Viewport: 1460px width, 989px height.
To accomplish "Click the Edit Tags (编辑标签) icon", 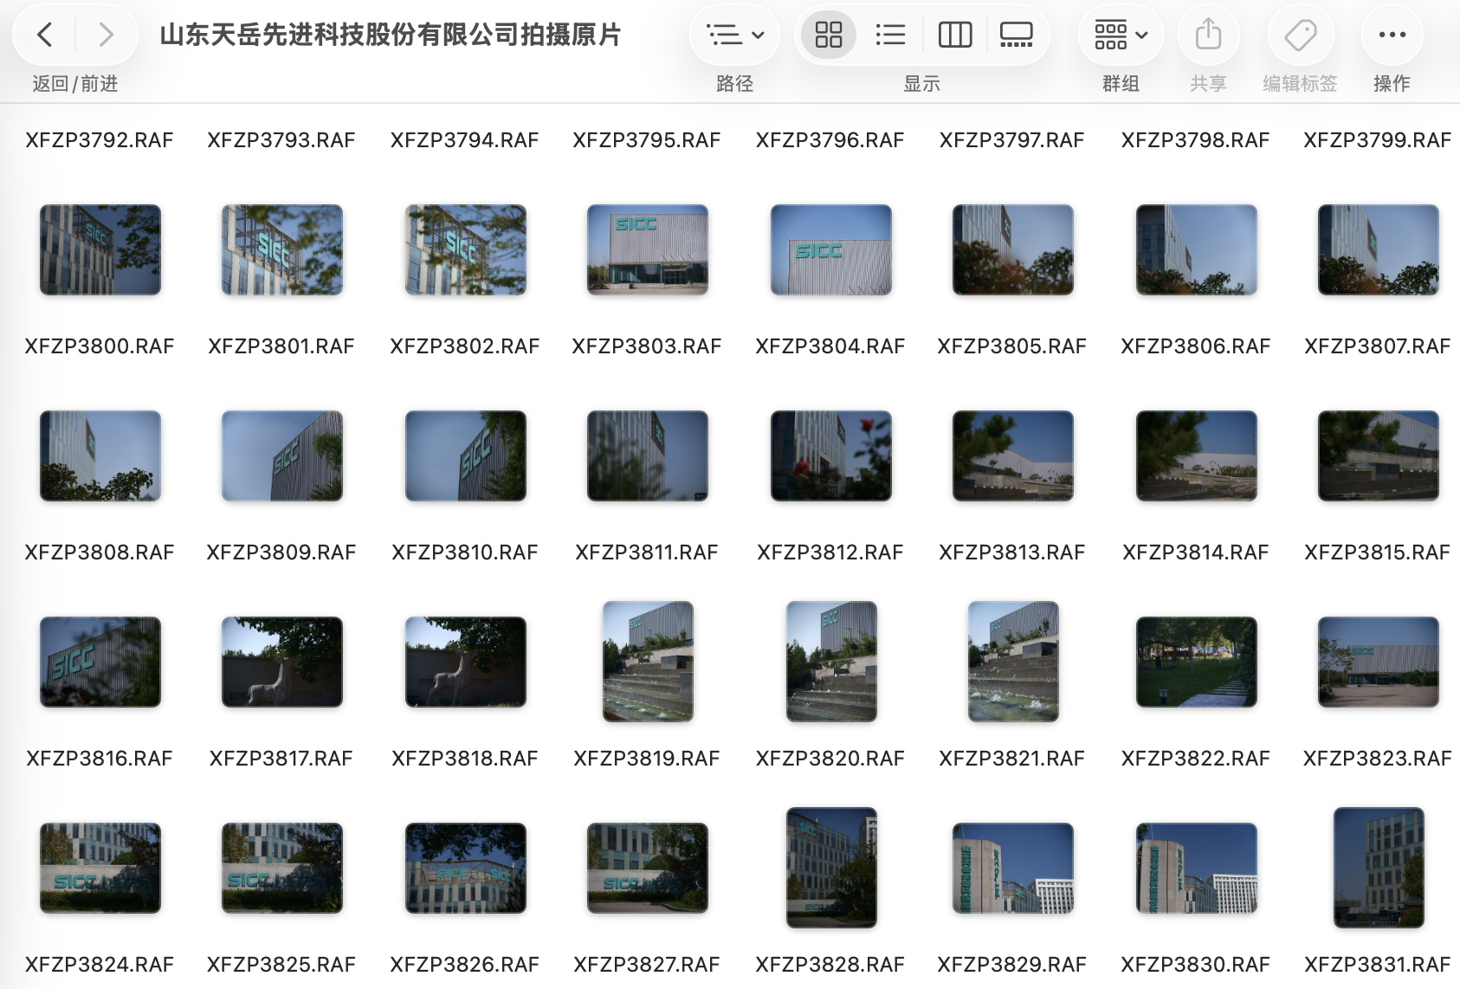I will 1300,35.
